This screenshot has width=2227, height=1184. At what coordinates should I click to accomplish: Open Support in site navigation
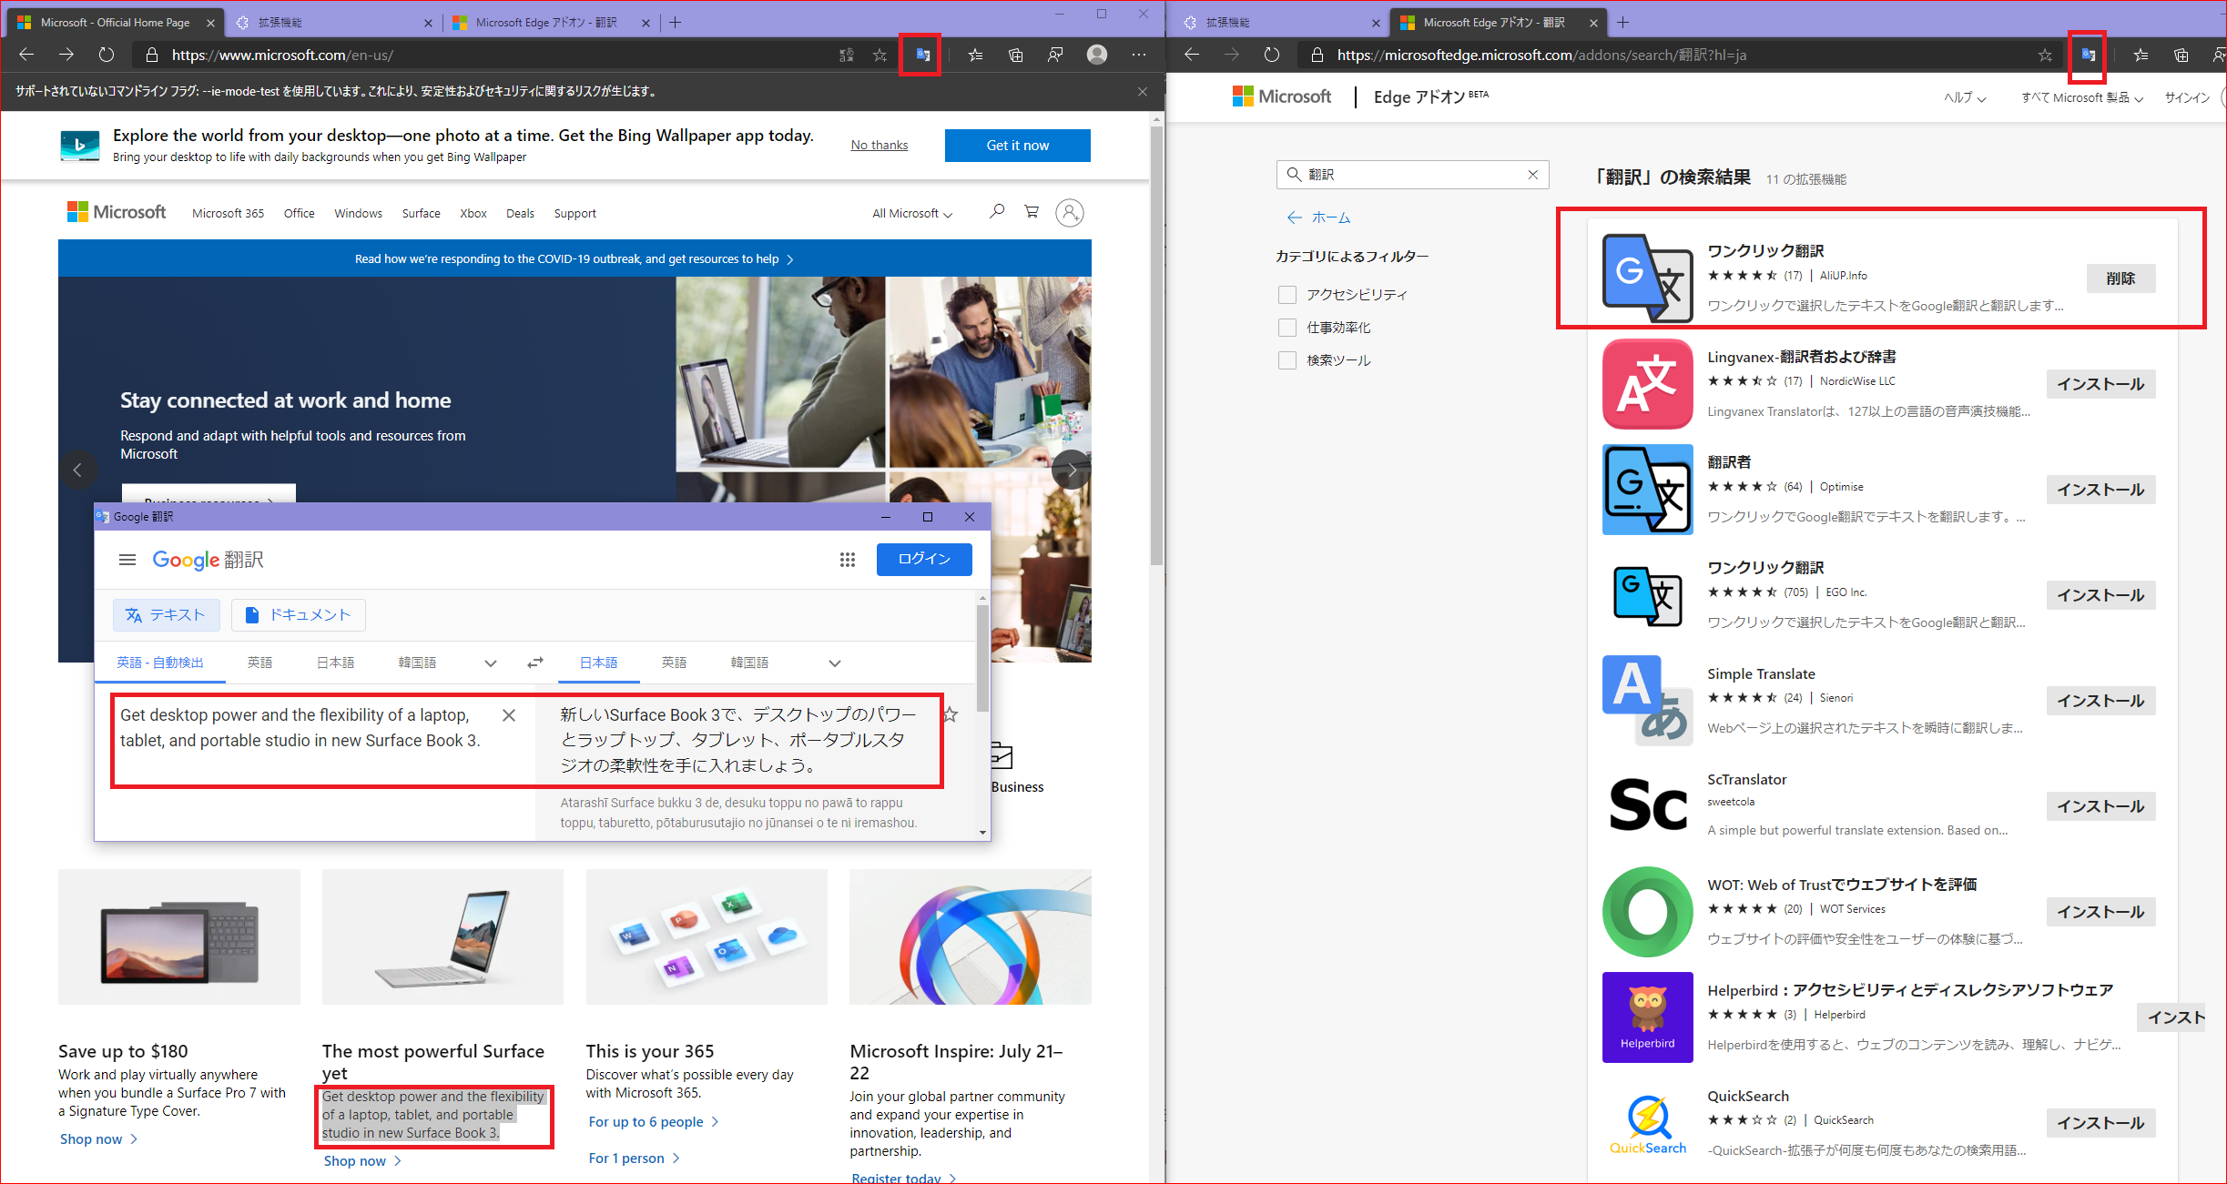click(x=575, y=214)
